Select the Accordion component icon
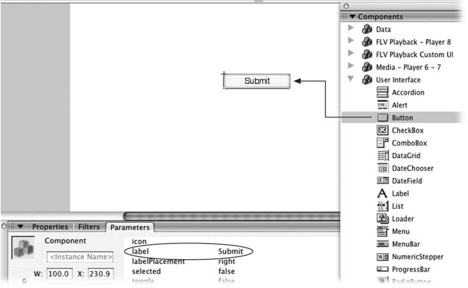468x288 pixels. tap(382, 92)
